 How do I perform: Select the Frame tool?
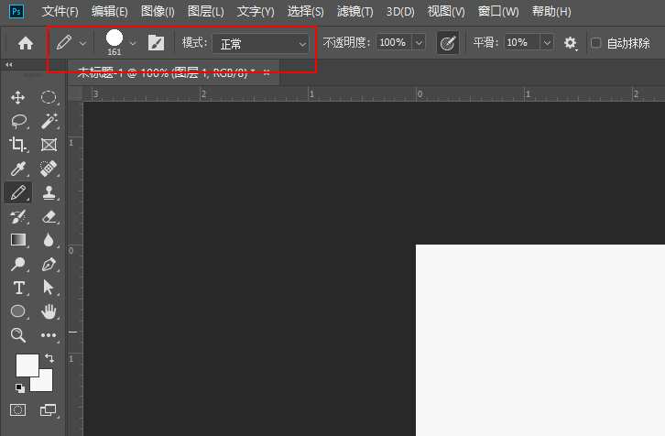[x=49, y=145]
